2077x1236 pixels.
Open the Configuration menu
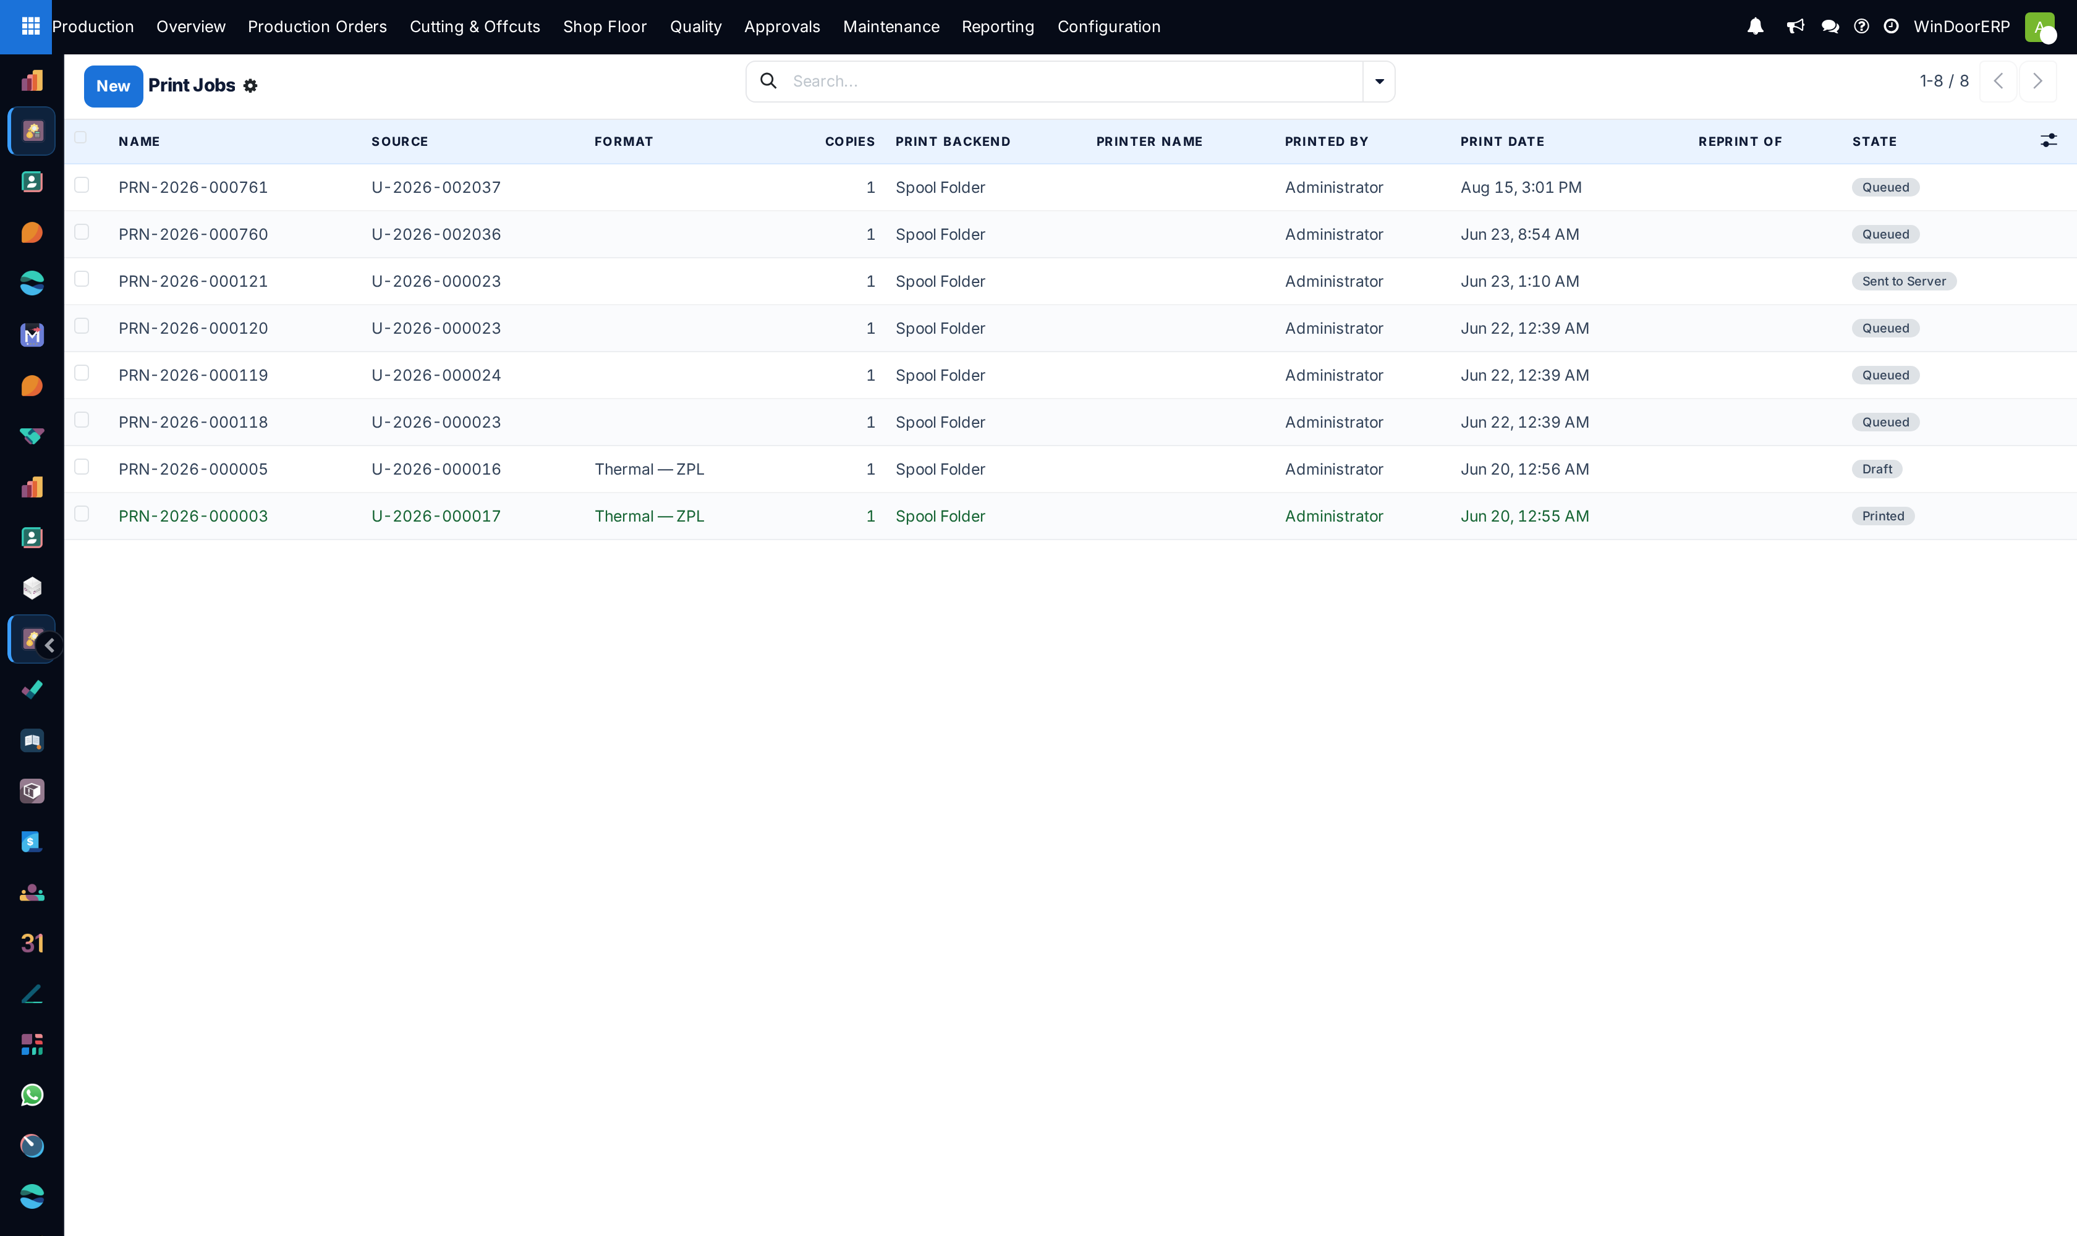pyautogui.click(x=1109, y=27)
